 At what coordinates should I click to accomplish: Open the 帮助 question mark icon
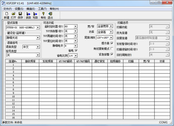point(43,15)
